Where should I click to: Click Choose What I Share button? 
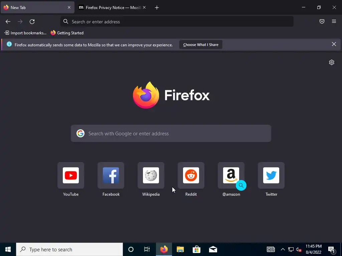tap(201, 45)
